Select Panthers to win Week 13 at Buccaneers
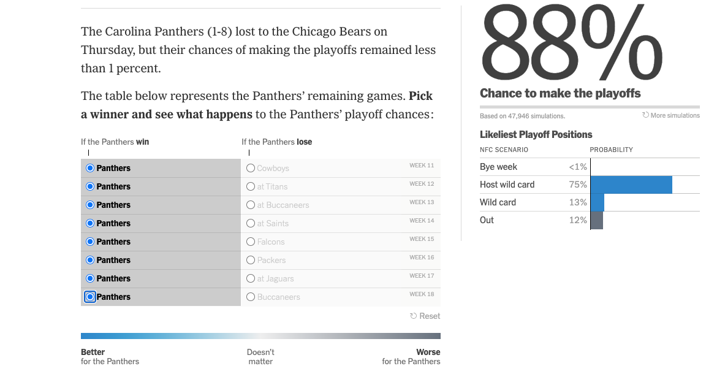This screenshot has width=725, height=374. 90,204
